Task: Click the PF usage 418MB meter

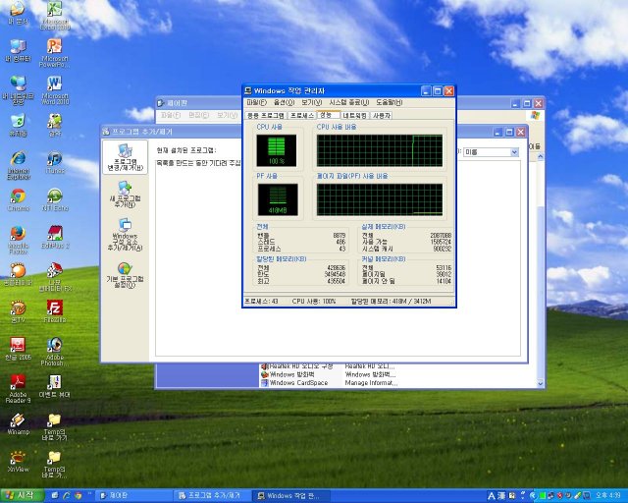Action: (278, 199)
